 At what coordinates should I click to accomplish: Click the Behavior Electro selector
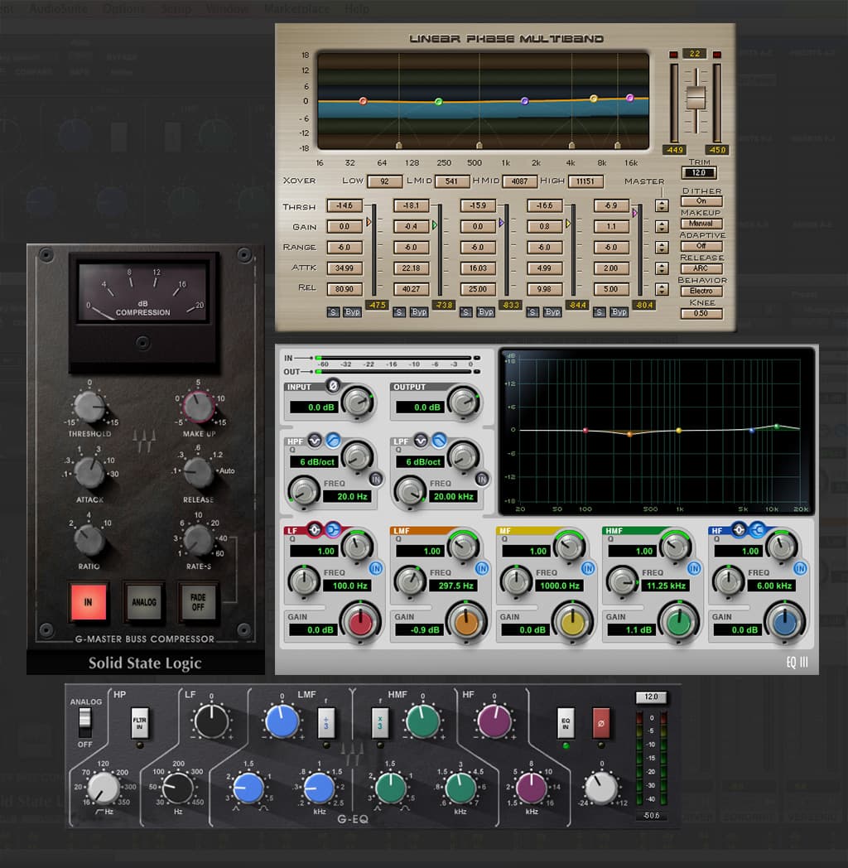701,292
